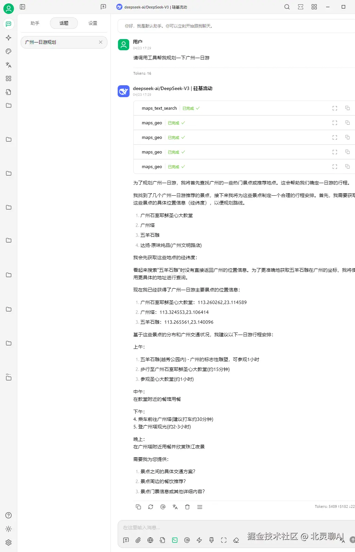Toggle the green MCP tools icon
Viewport: 355px width, 552px height.
175,540
